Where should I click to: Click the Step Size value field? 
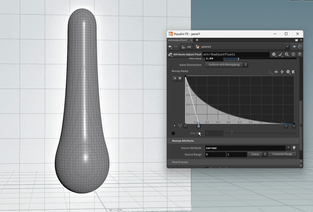[x=214, y=133]
